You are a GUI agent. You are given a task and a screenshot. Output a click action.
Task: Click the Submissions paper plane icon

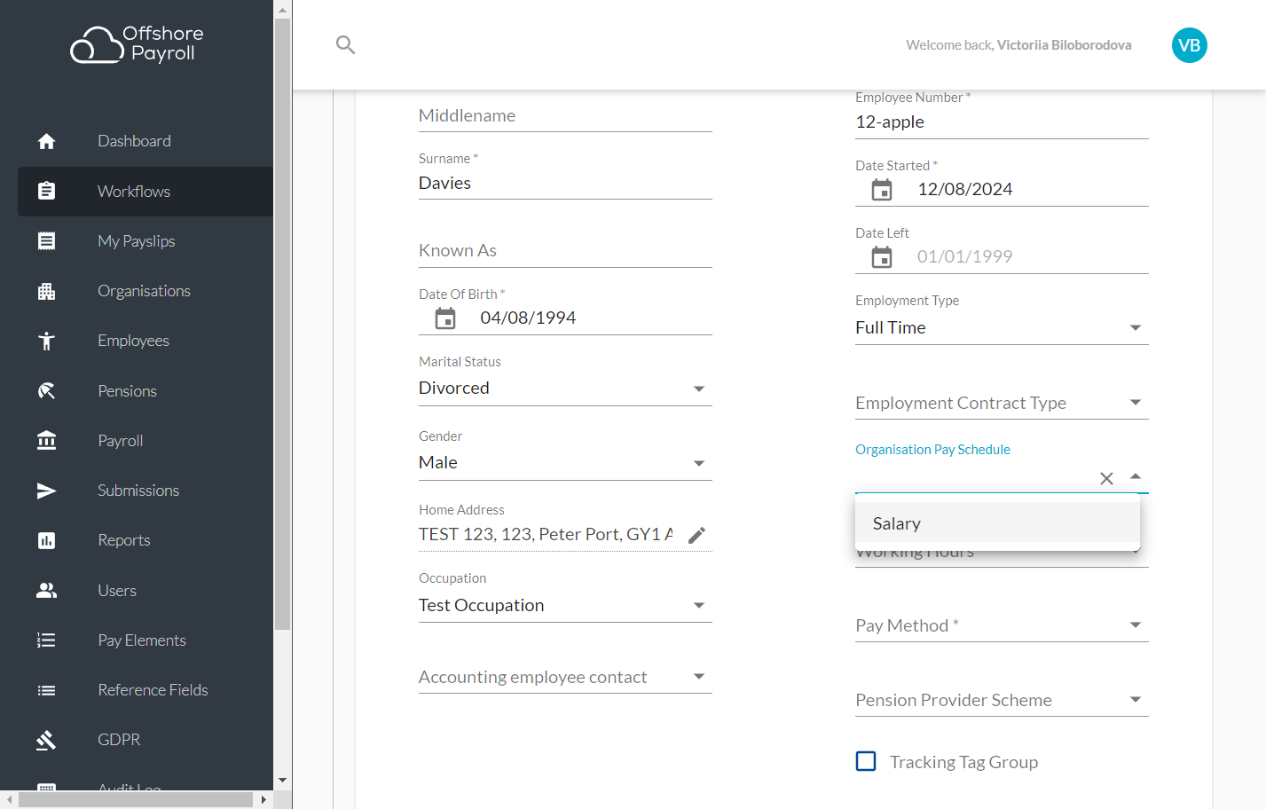pos(46,491)
